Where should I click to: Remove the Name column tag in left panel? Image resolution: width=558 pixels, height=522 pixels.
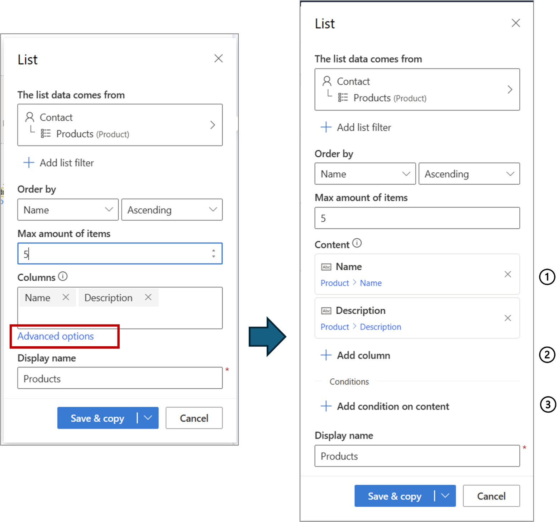pyautogui.click(x=66, y=297)
